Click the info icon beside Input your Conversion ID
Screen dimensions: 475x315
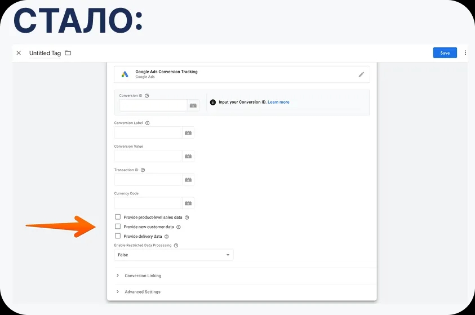tap(213, 102)
